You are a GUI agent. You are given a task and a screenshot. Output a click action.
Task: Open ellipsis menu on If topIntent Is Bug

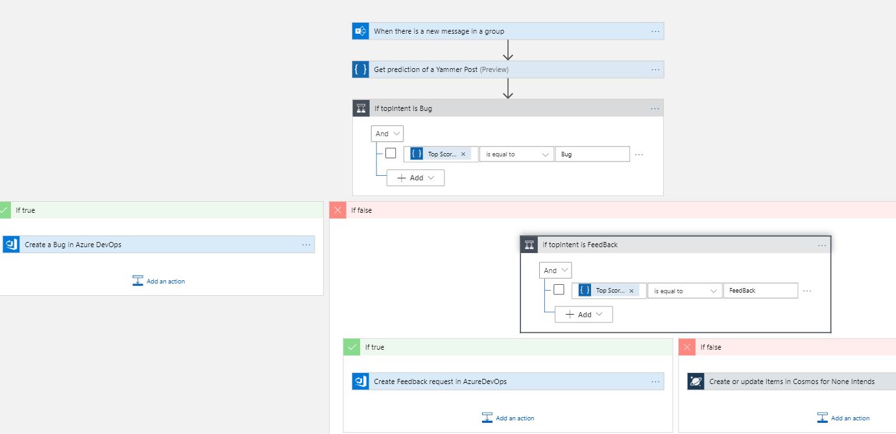point(655,108)
